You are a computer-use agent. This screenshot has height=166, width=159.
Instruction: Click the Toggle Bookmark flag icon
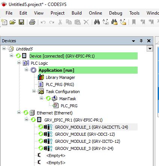click(x=134, y=22)
